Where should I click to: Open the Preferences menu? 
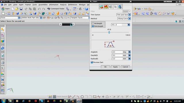tap(73, 5)
